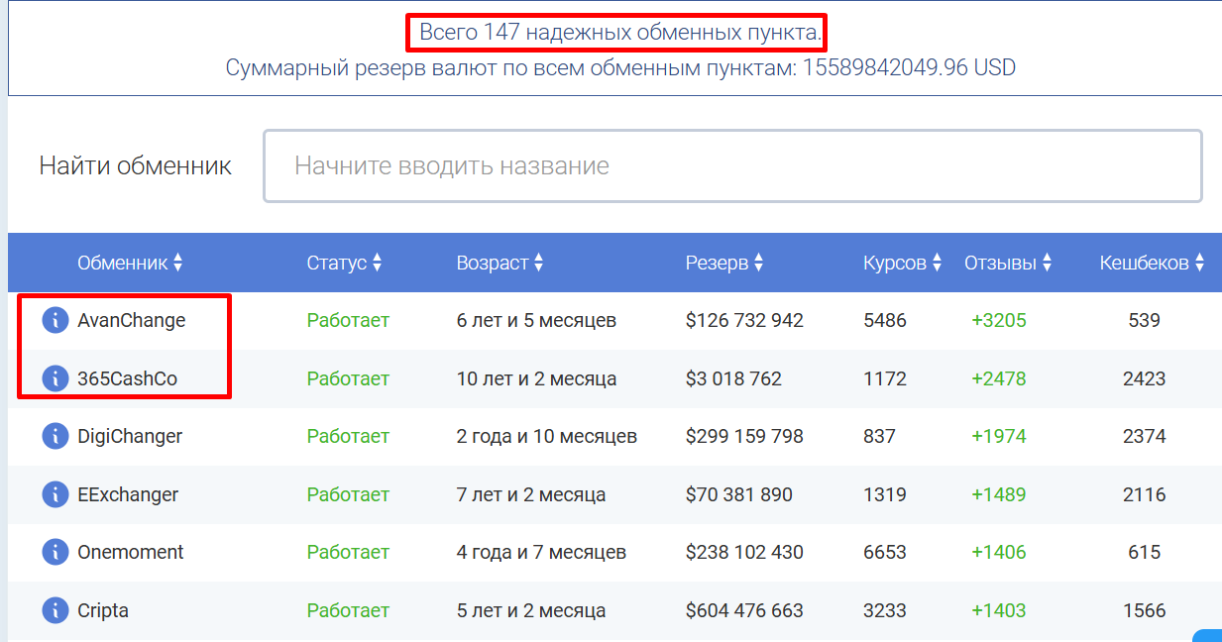This screenshot has width=1222, height=642.
Task: Sort table by Кешбеков column
Action: (x=1153, y=263)
